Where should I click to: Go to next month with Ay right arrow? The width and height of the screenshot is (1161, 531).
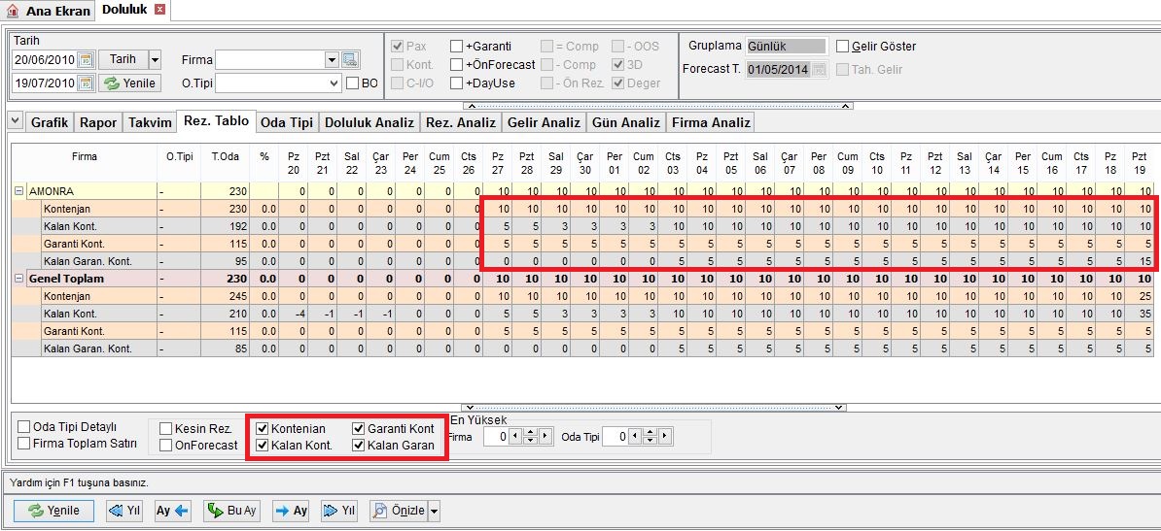click(290, 511)
